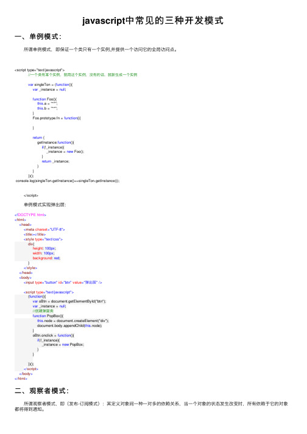Click the text "单例模式实现弹出层:"
The width and height of the screenshot is (307, 434).
point(45,205)
